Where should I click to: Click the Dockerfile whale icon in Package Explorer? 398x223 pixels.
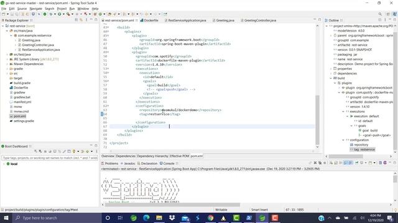[x=11, y=88]
